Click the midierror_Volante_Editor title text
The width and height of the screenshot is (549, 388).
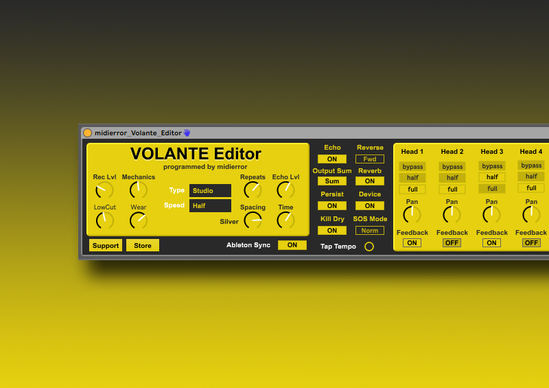pos(138,133)
